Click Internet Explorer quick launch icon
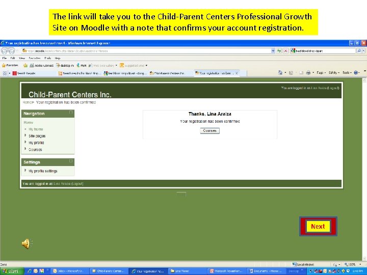This screenshot has height=275, width=367. (x=30, y=271)
